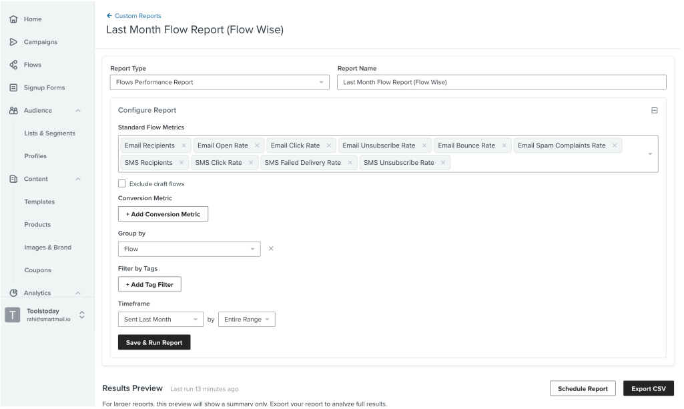Click into the Report Name field
The image size is (684, 409).
coord(502,83)
